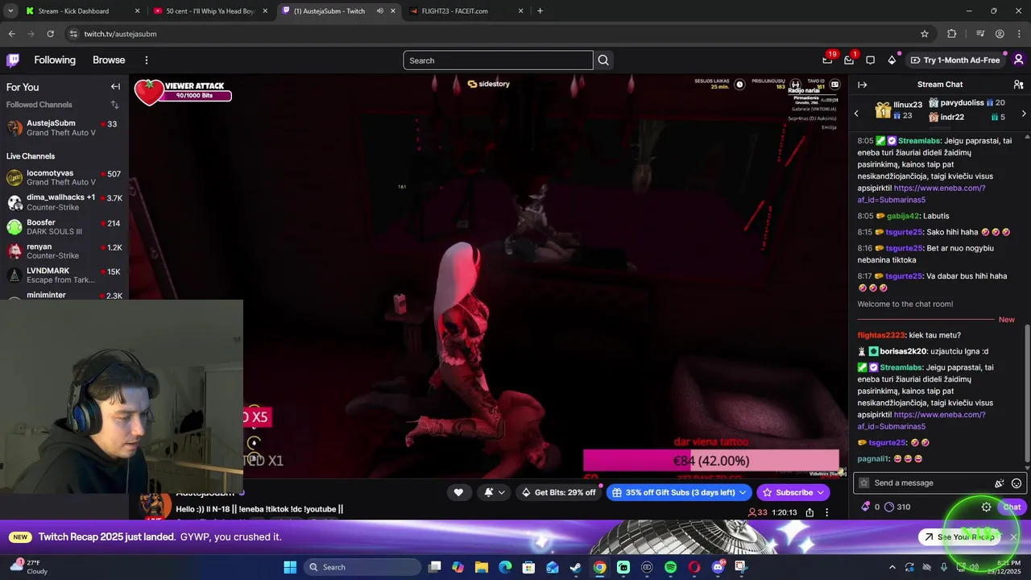Screen dimensions: 1031x580
Task: Switch to the Stream - Kick Dashboard tab
Action: 83,11
